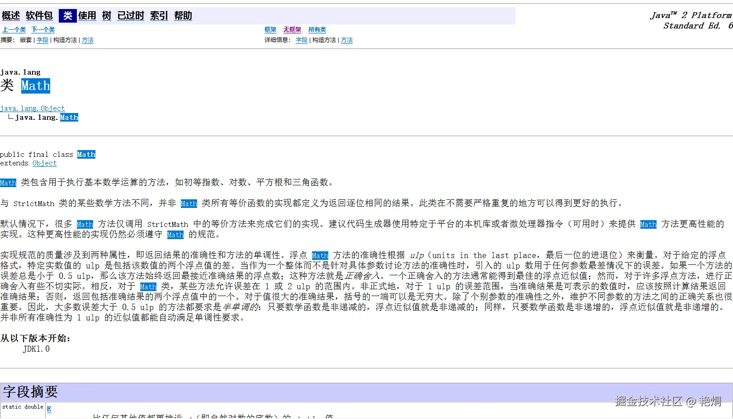
Task: Navigate to the 下一个类 (Next Class)
Action: tap(43, 29)
